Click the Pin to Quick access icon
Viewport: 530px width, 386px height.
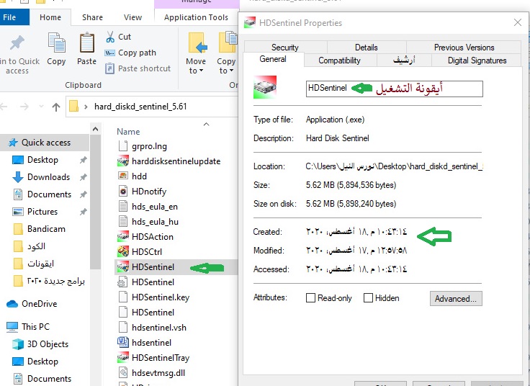click(16, 44)
